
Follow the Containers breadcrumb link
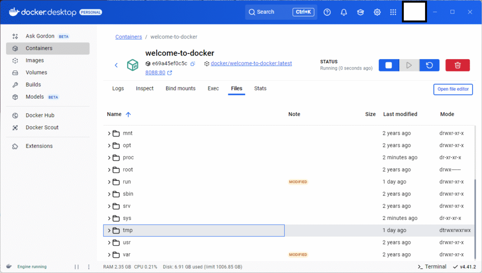pos(129,37)
